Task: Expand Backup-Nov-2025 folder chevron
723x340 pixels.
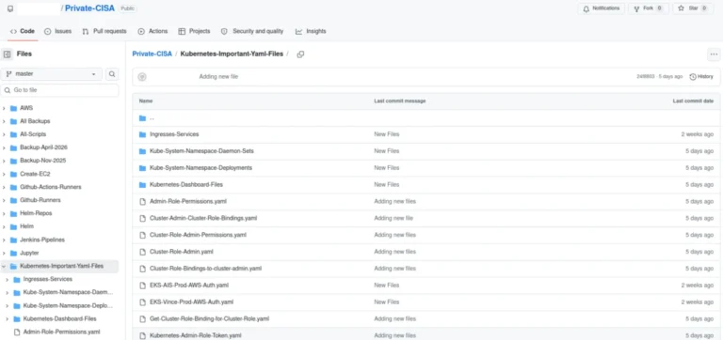Action: point(4,161)
